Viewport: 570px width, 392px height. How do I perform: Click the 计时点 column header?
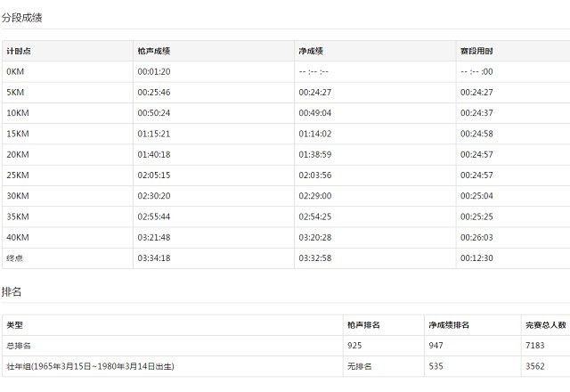[x=20, y=51]
